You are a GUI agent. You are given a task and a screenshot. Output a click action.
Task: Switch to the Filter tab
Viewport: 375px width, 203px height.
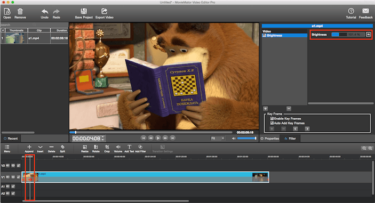pos(290,139)
